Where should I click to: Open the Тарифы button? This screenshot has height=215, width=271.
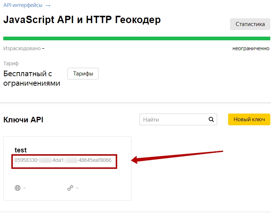click(83, 74)
